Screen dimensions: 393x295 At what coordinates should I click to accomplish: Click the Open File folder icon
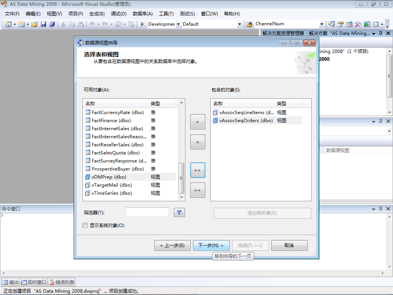click(35, 24)
